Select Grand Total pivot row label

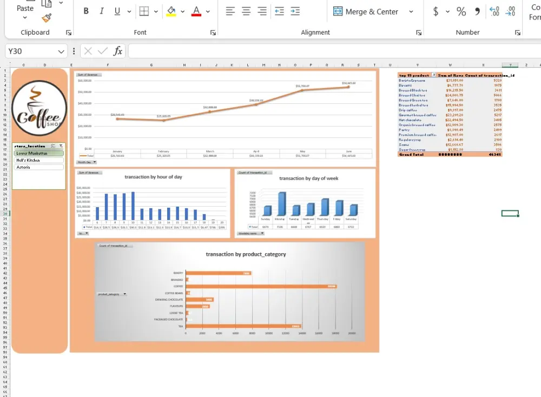click(411, 155)
